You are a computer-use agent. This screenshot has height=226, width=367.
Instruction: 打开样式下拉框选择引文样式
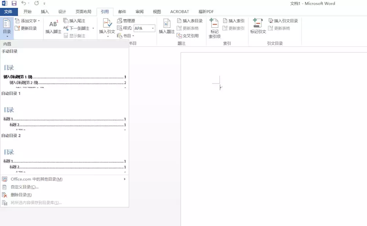144,28
